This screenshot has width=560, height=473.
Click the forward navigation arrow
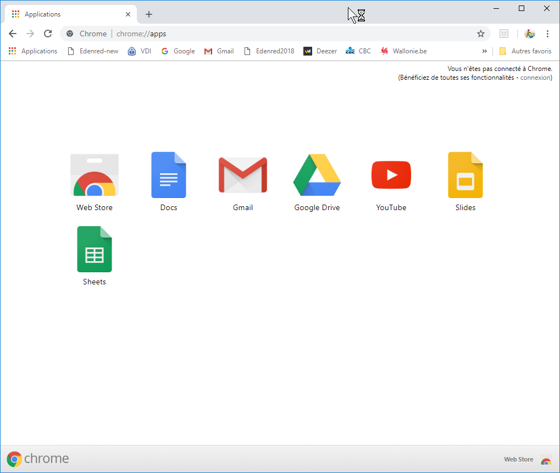[x=30, y=34]
